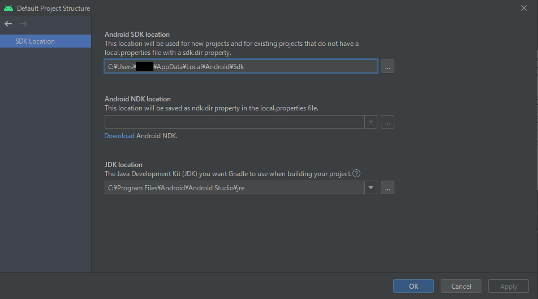Click the 'JDK location' heading
Image resolution: width=538 pixels, height=299 pixels.
123,165
